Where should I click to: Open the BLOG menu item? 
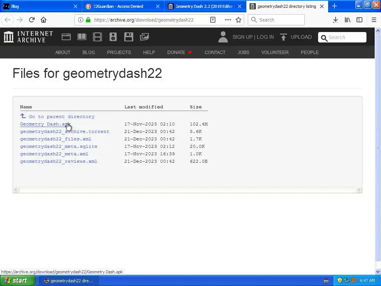pyautogui.click(x=89, y=52)
